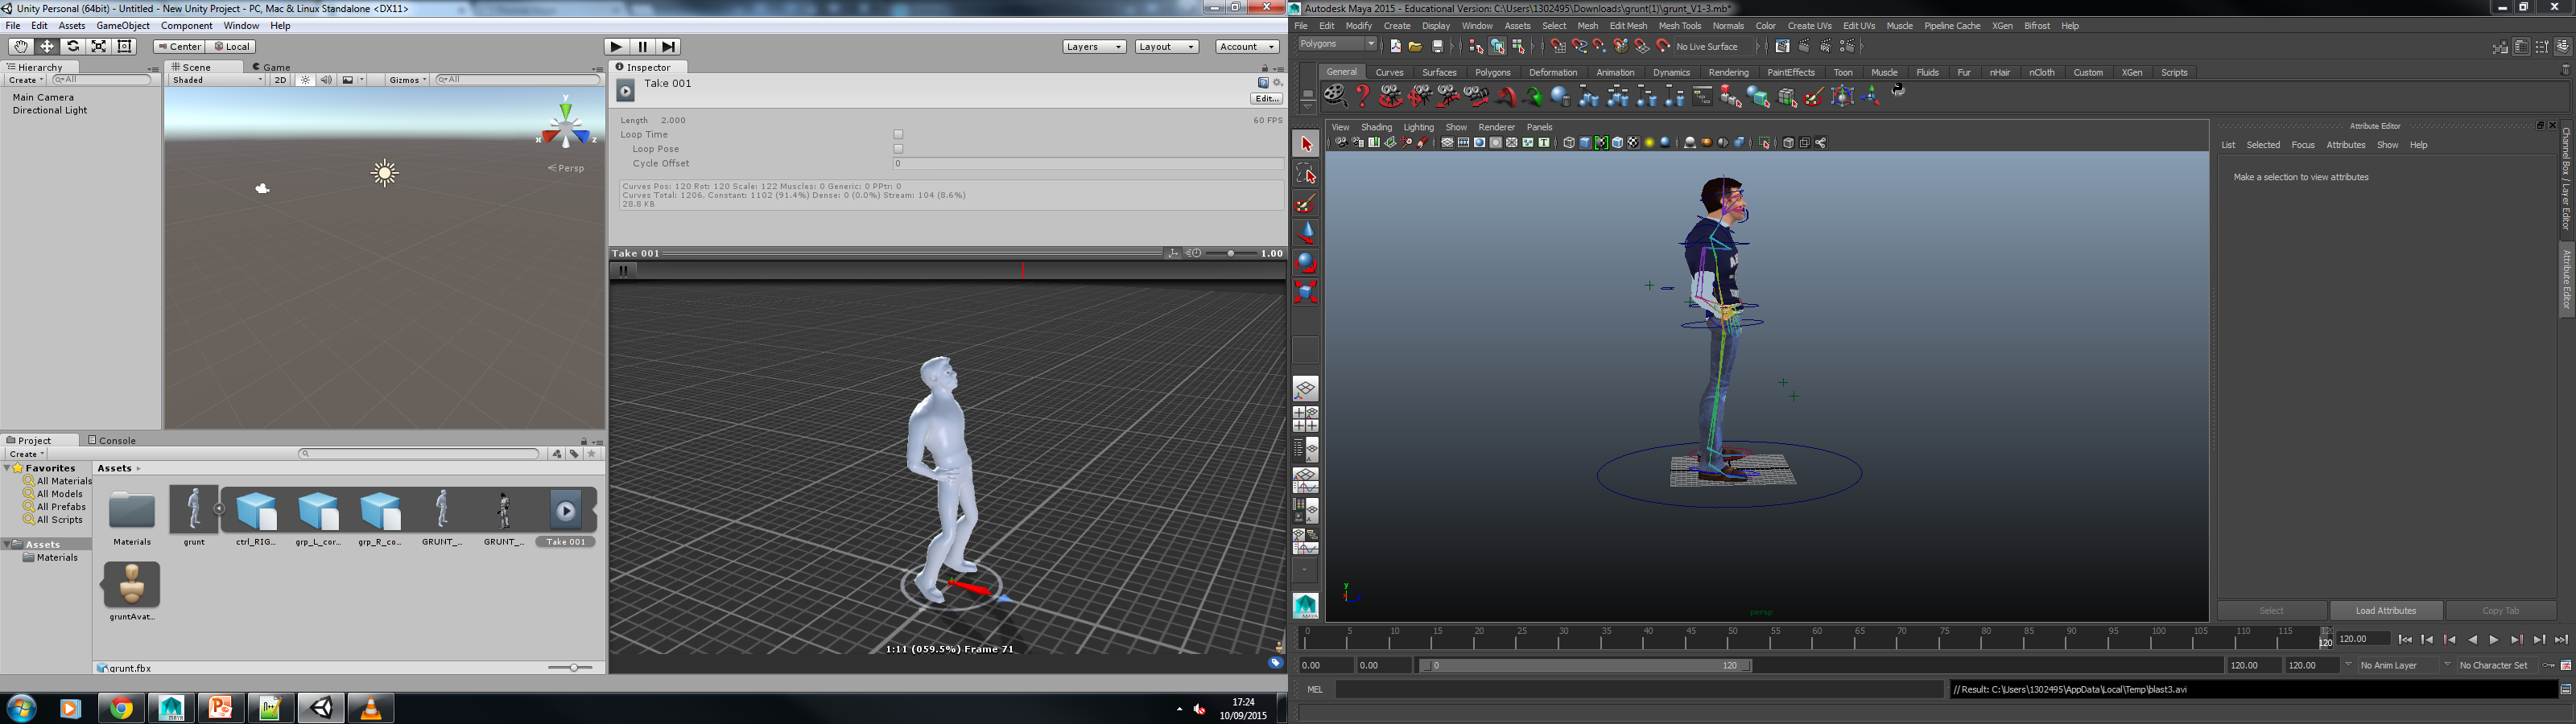
Task: Select the Scale tool in Unity toolbar
Action: (99, 47)
